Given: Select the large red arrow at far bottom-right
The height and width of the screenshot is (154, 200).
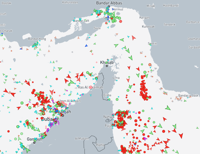Looking at the screenshot, I should [x=181, y=135].
